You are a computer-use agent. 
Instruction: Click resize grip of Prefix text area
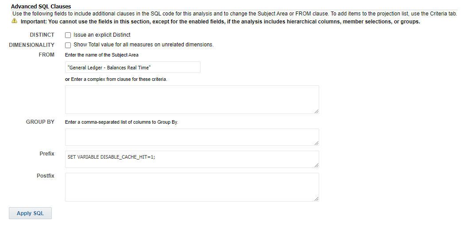[316, 165]
